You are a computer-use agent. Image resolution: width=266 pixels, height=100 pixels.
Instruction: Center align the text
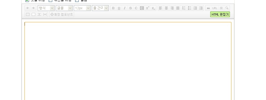(x=166, y=8)
